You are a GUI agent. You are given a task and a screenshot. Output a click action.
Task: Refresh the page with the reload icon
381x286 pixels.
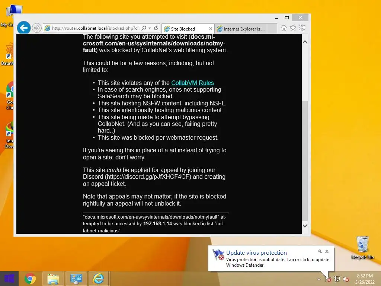click(156, 28)
